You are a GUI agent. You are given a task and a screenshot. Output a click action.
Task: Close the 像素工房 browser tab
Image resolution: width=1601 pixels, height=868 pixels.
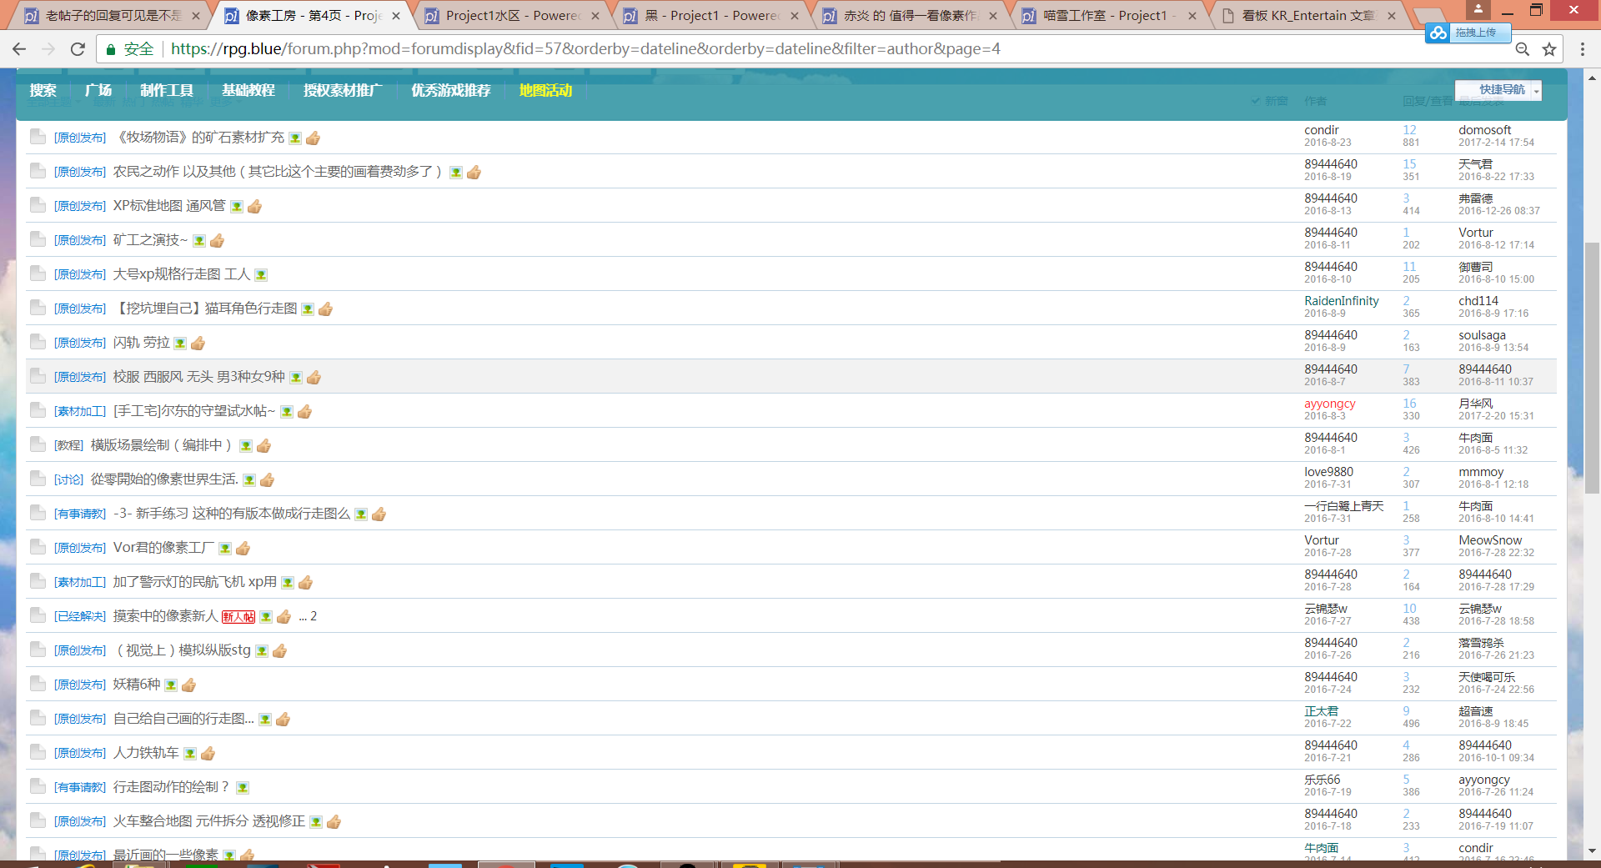click(x=396, y=16)
